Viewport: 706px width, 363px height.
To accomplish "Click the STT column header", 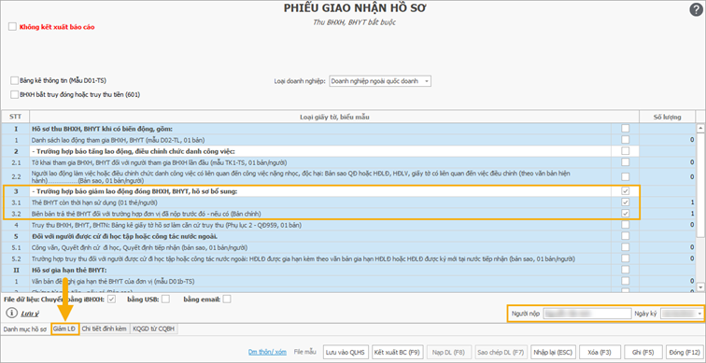I will tap(15, 117).
